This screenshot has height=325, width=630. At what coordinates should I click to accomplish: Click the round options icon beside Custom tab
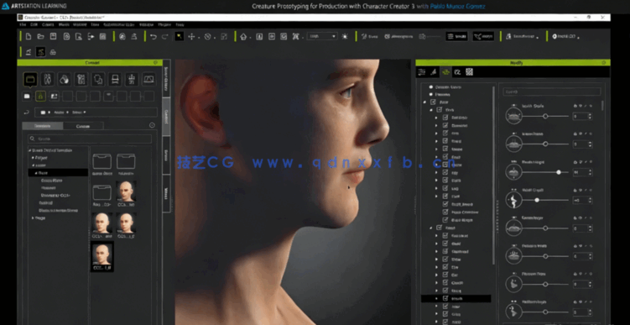click(x=152, y=125)
